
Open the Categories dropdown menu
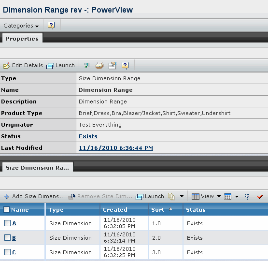(x=21, y=26)
